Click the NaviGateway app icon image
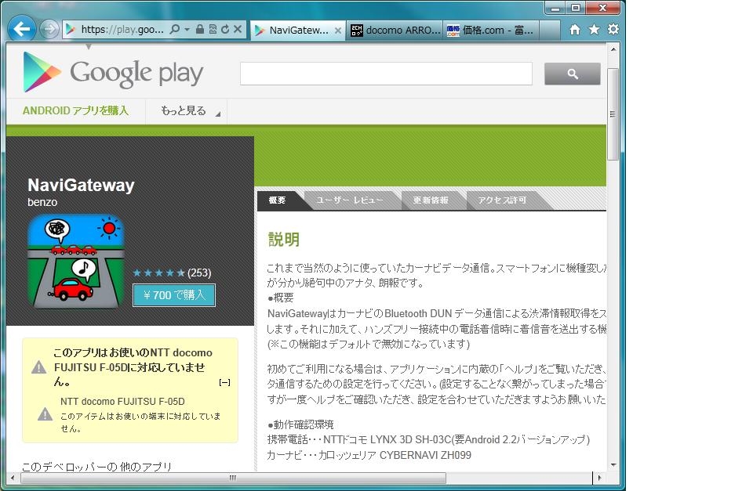Image resolution: width=753 pixels, height=491 pixels. [x=76, y=262]
